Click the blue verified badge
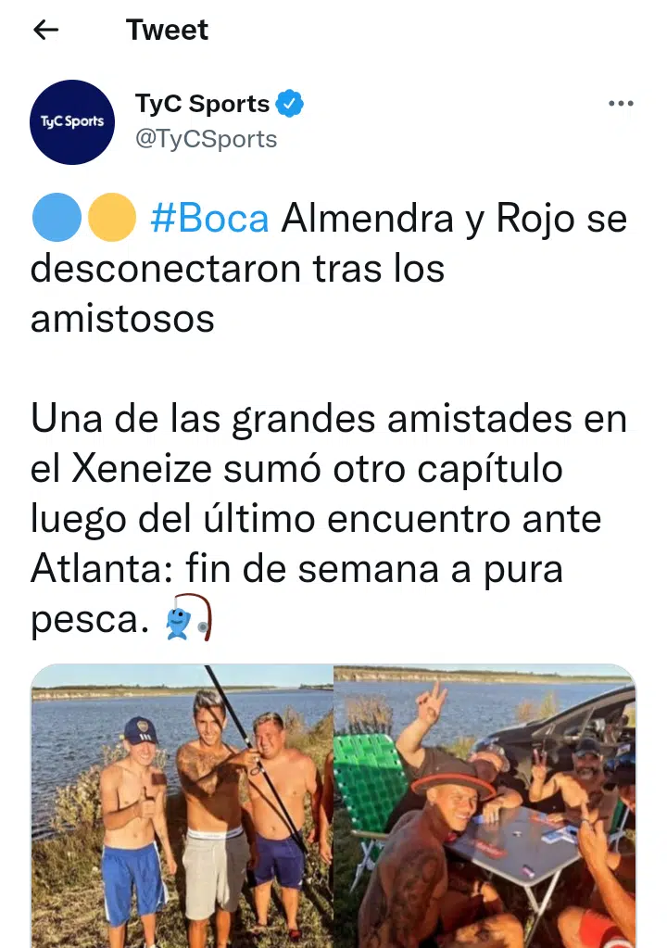Image resolution: width=667 pixels, height=948 pixels. (x=289, y=104)
